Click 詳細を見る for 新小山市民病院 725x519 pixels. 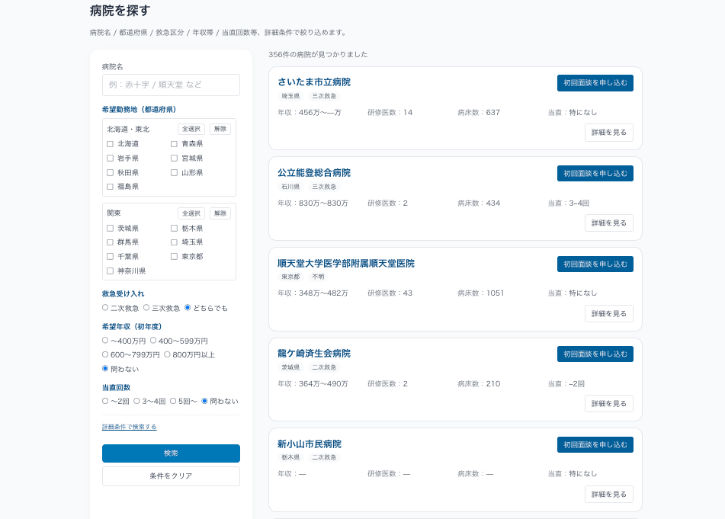pos(608,494)
